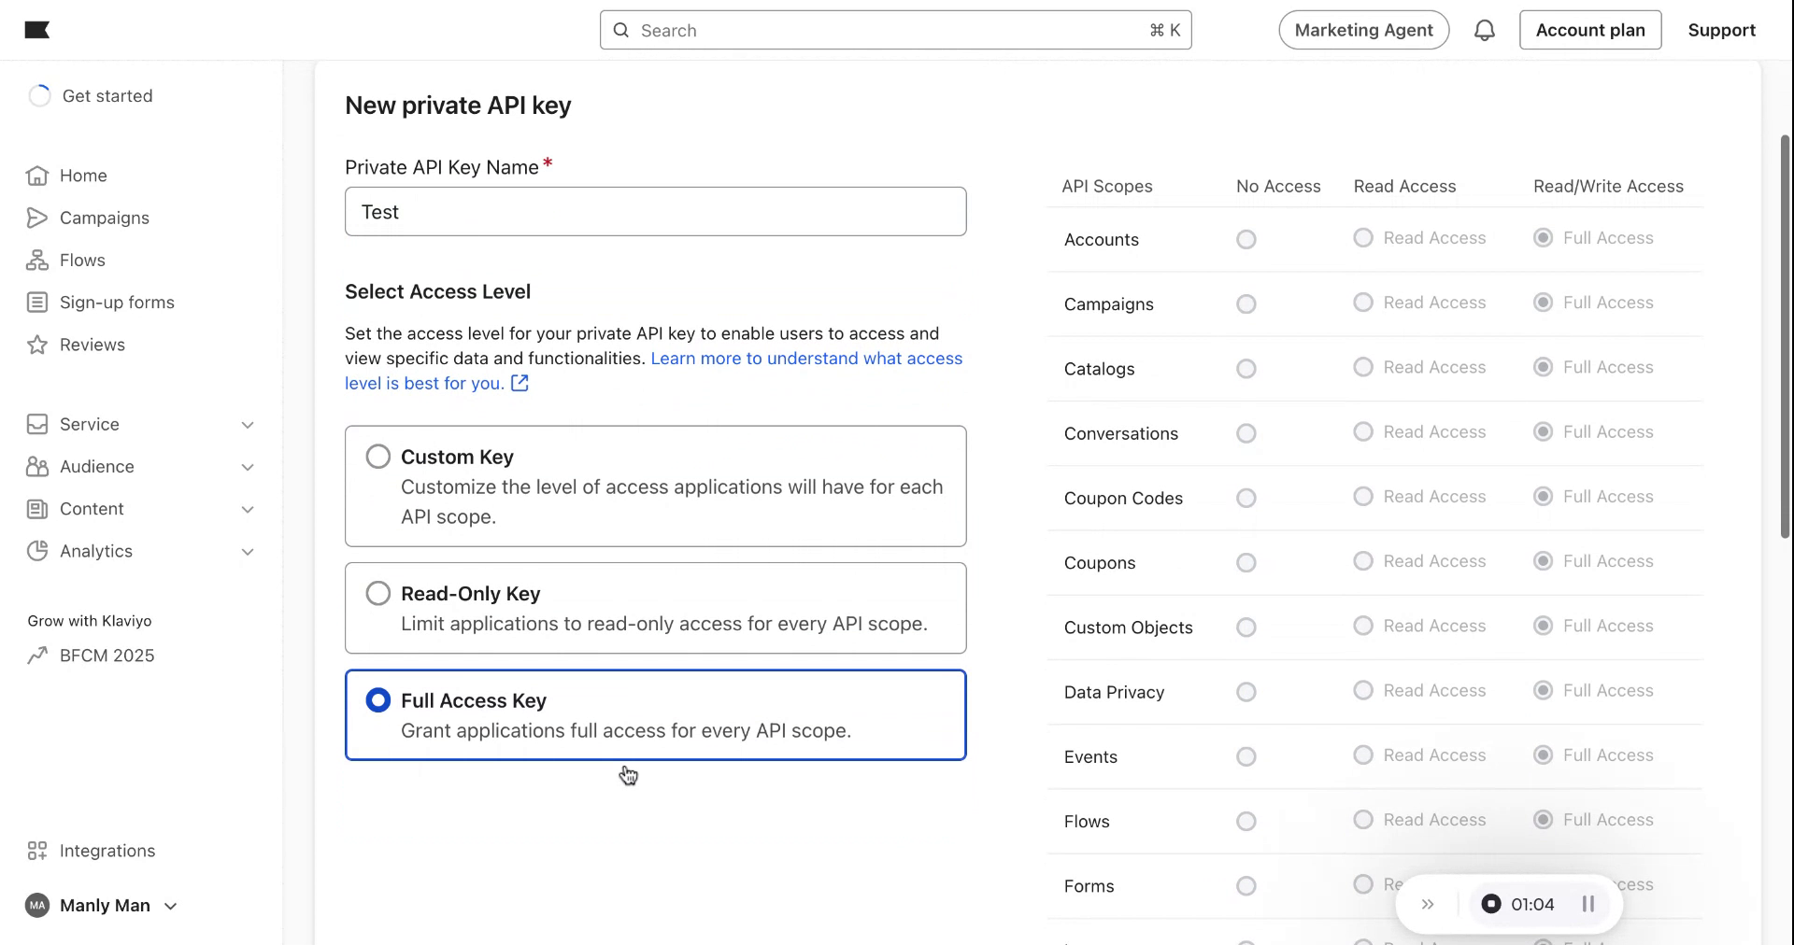Expand the Service menu chevron
The height and width of the screenshot is (945, 1794).
(x=248, y=425)
